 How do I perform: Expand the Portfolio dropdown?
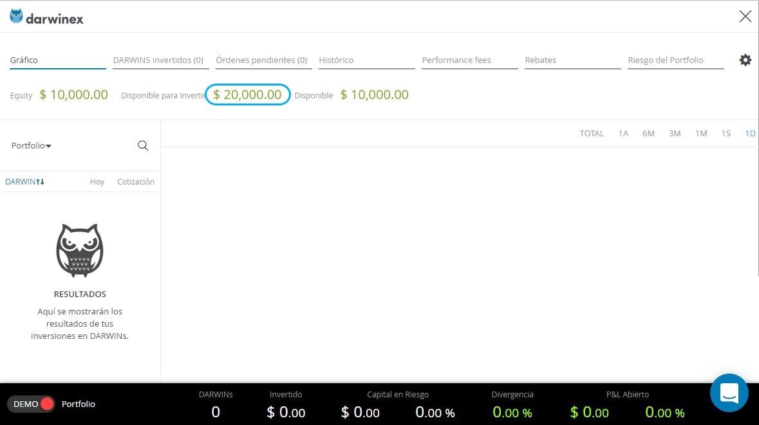pyautogui.click(x=32, y=145)
